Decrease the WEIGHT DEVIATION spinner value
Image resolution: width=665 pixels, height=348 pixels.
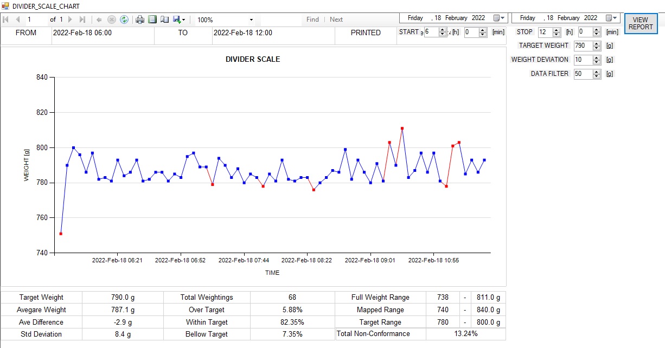point(597,62)
